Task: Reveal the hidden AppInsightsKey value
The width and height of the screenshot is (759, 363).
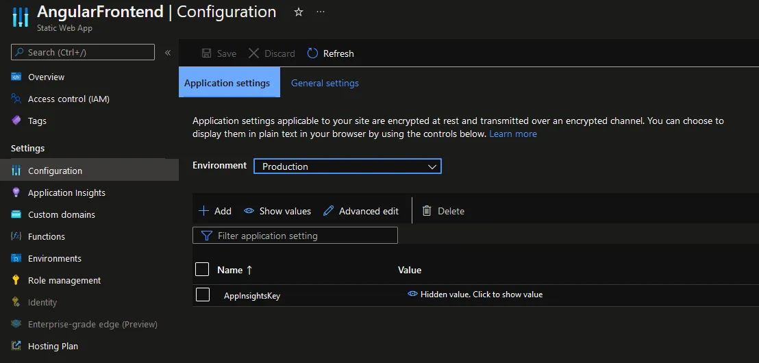Action: coord(475,295)
